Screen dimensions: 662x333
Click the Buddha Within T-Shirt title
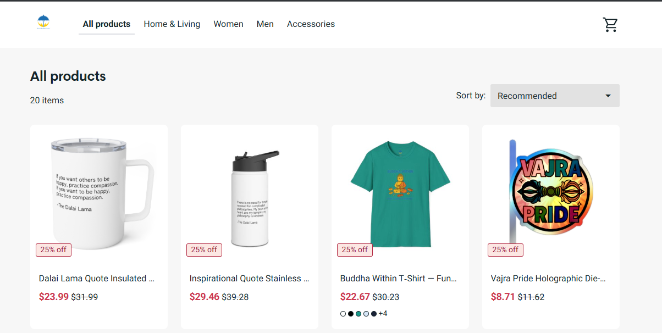coord(399,279)
